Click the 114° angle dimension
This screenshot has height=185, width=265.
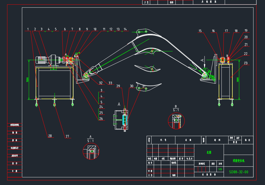pos(205,69)
